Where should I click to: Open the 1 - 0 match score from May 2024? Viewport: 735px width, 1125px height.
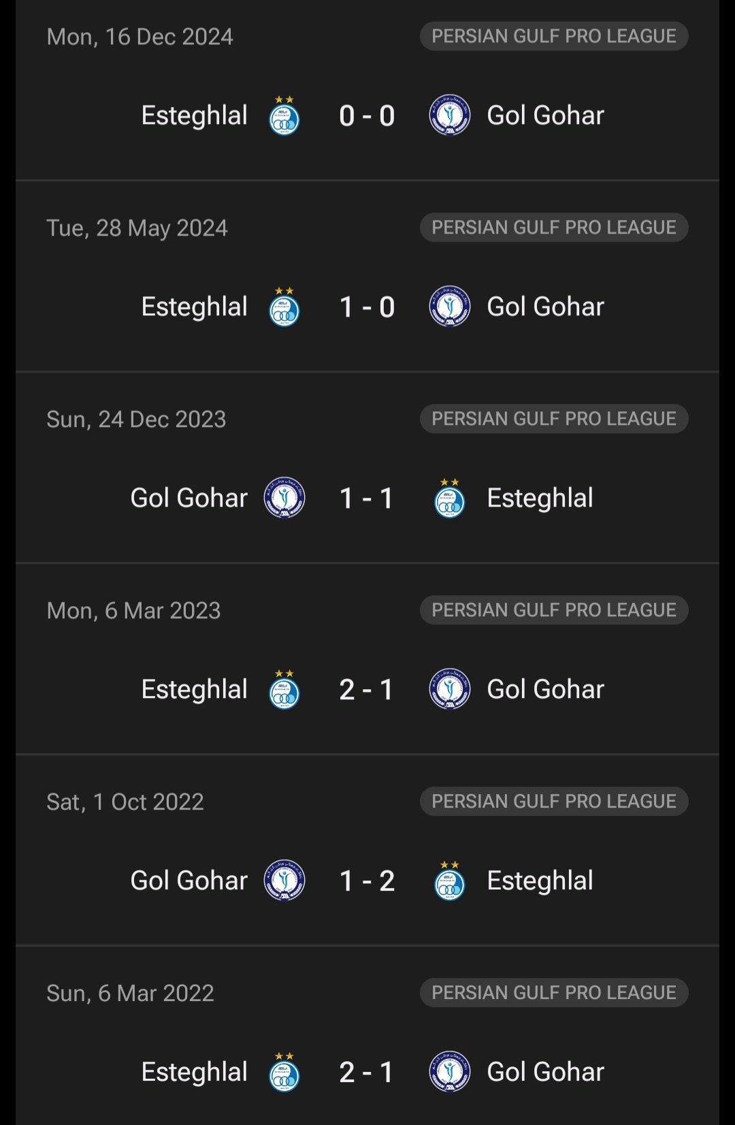[x=367, y=307]
